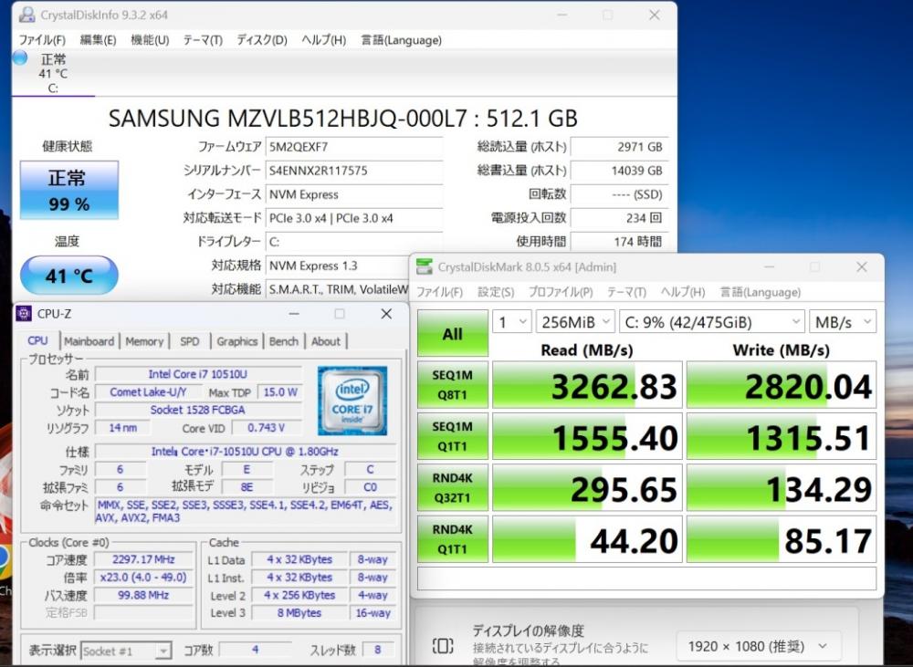This screenshot has width=913, height=667.
Task: Run all benchmarks with the All button
Action: tap(453, 334)
